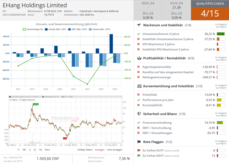Click the EBIT / Zinszahlungen value -65,75
Screen dimensions: 229x164
point(211,133)
